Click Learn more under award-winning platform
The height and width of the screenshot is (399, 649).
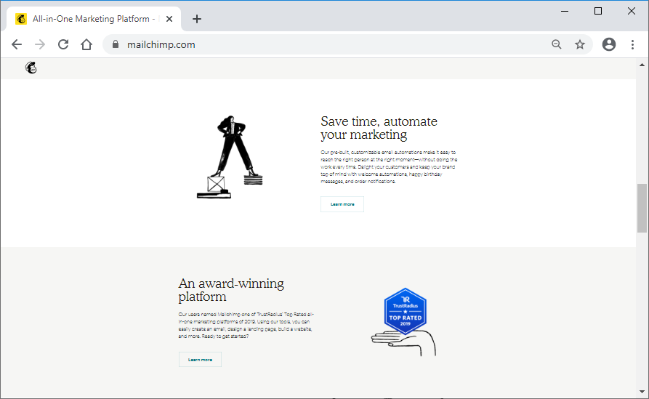pos(200,359)
